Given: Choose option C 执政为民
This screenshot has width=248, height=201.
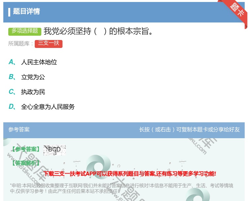Looking at the screenshot, I should click(x=27, y=92).
